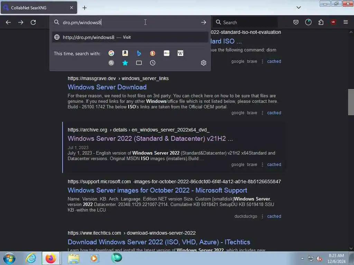Open the iTechtics Download Windows Server 2022 link
The image size is (354, 265).
159,242
